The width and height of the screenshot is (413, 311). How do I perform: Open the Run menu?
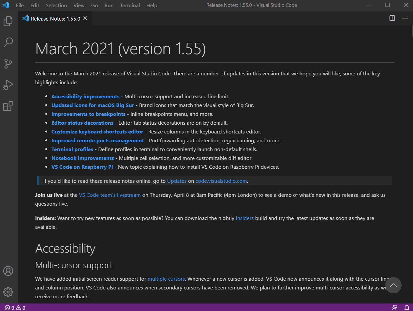click(x=109, y=5)
